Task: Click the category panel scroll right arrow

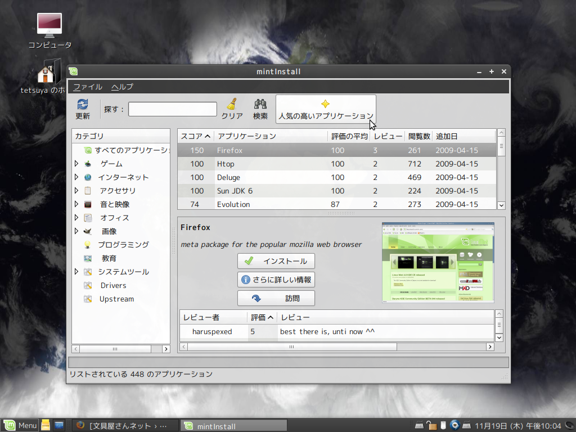Action: pyautogui.click(x=166, y=349)
